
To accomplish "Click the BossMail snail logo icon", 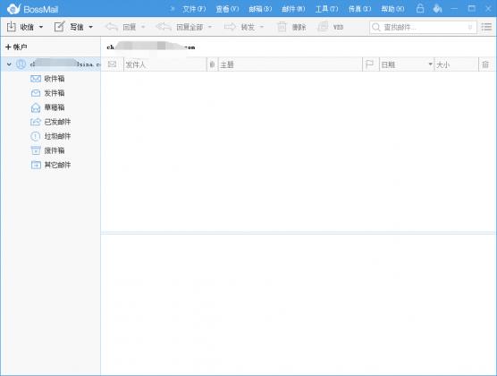I will pos(14,9).
